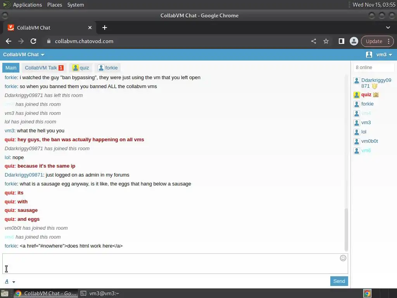397x298 pixels.
Task: Send the chat message
Action: 339,281
